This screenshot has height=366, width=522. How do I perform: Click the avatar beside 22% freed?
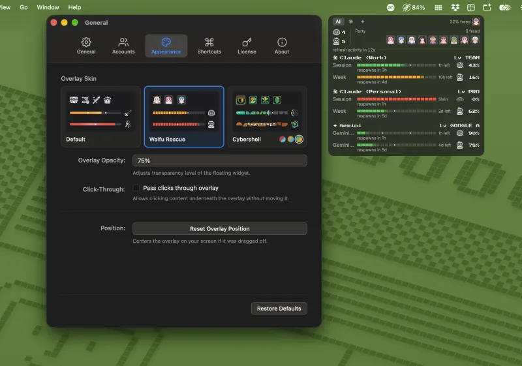coord(476,22)
